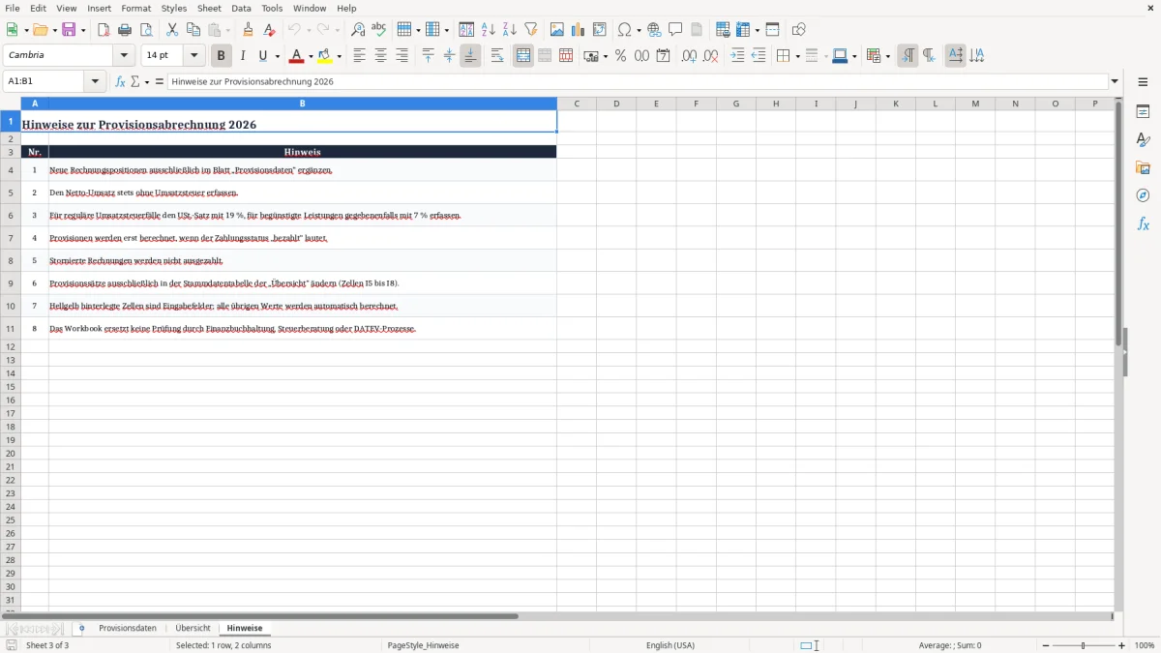Click the Insert Chart icon
The height and width of the screenshot is (653, 1161).
579,30
